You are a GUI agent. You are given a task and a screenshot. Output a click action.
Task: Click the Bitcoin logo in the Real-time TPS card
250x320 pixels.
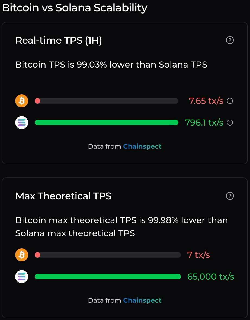click(x=22, y=101)
